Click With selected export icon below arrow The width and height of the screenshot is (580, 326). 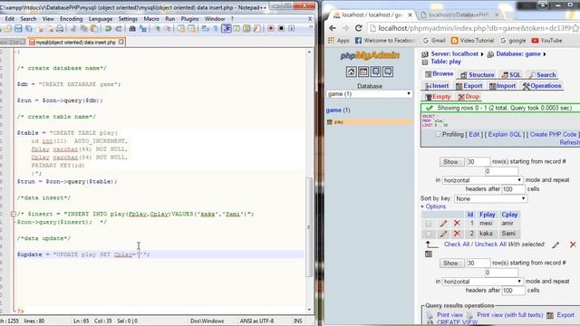(x=429, y=254)
